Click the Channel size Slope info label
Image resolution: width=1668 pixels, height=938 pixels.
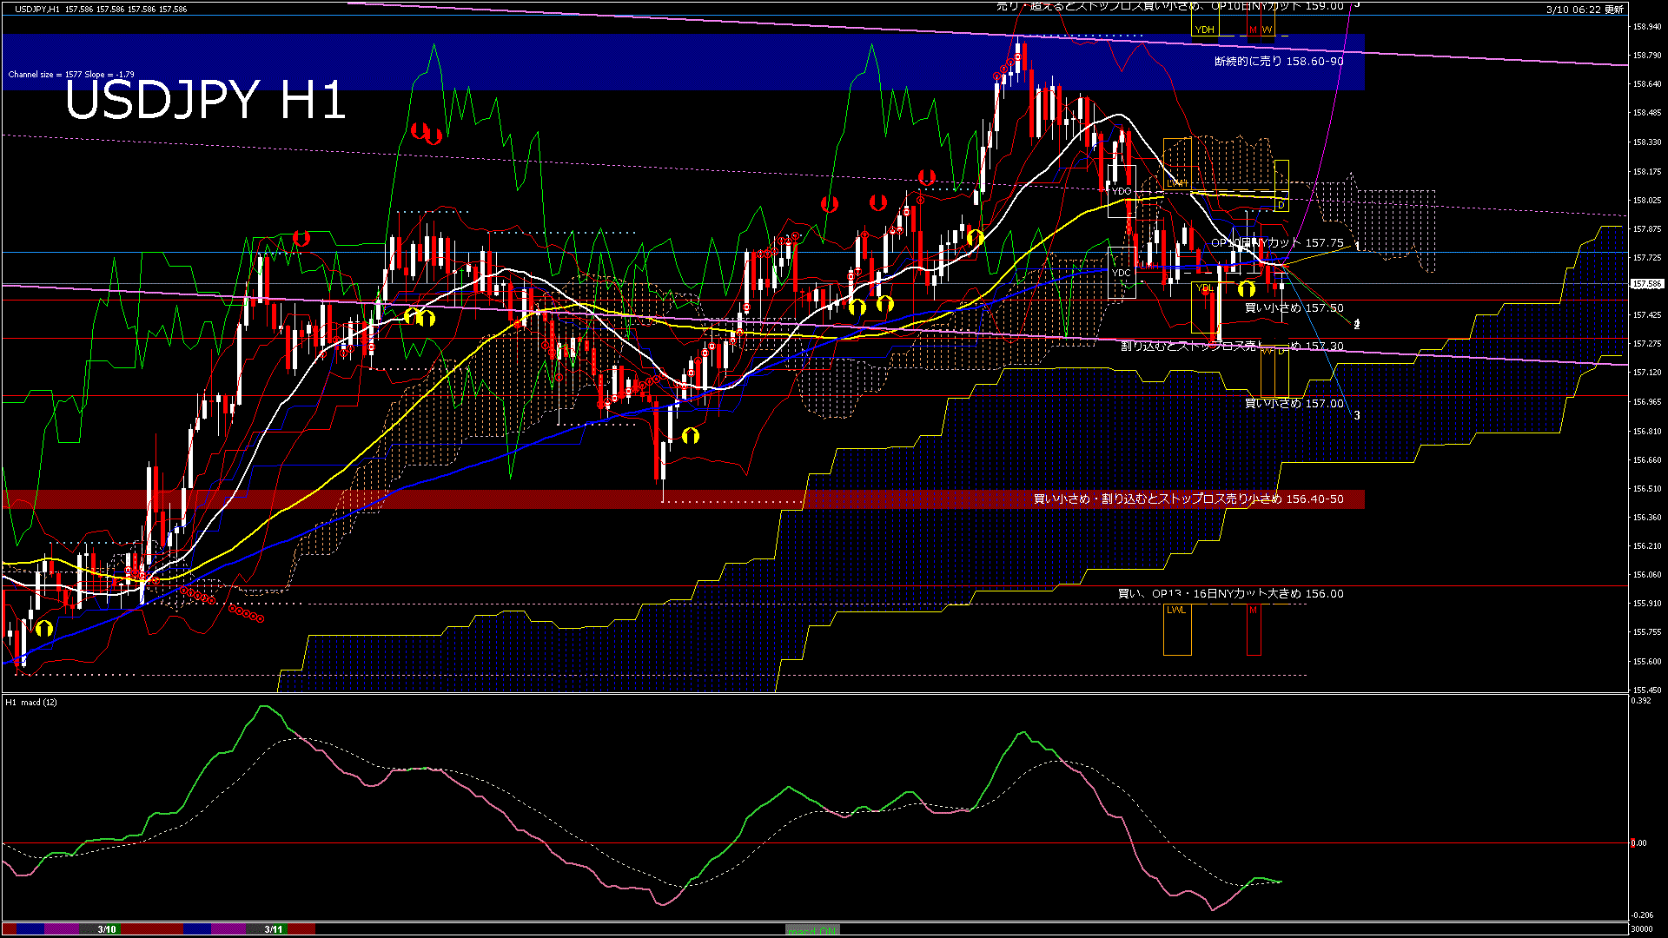point(71,75)
